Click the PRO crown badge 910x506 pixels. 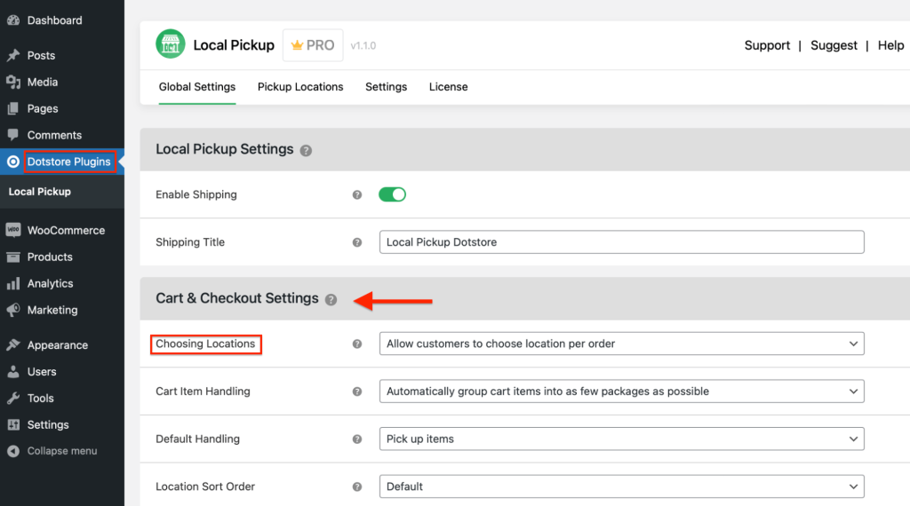(313, 45)
